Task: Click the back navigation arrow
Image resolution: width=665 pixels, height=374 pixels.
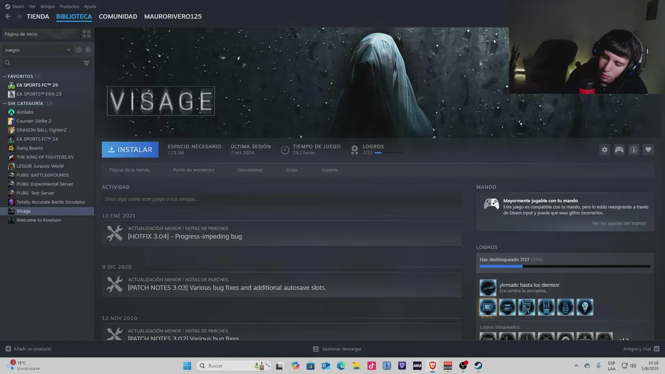Action: (x=8, y=17)
